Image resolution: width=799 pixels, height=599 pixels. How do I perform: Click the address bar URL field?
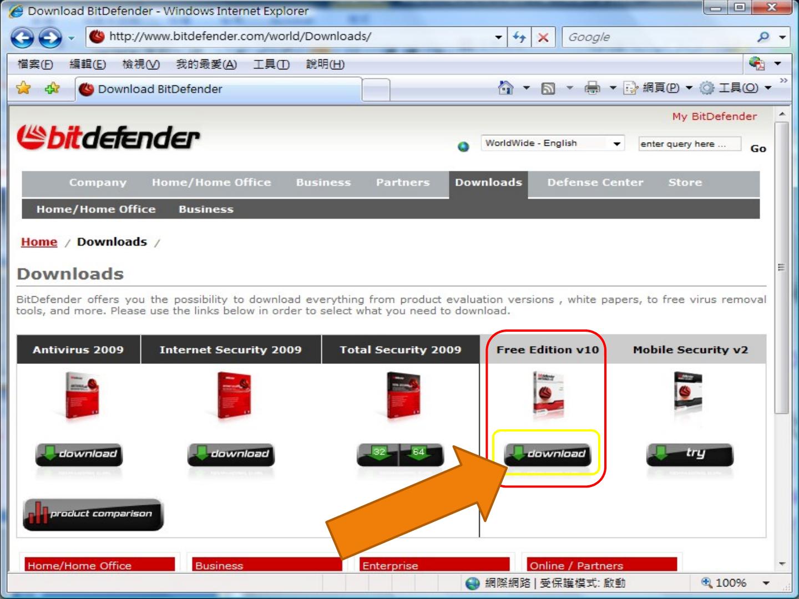[x=290, y=37]
